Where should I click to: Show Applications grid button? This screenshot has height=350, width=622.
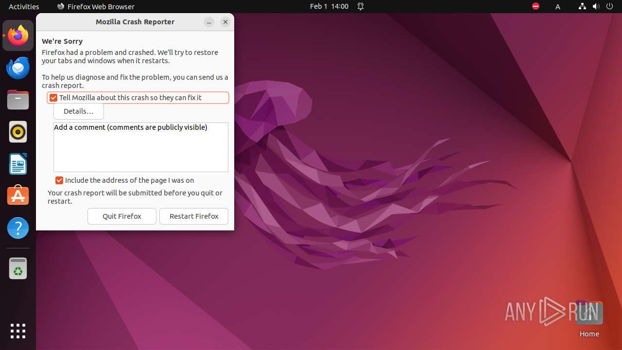click(x=18, y=331)
